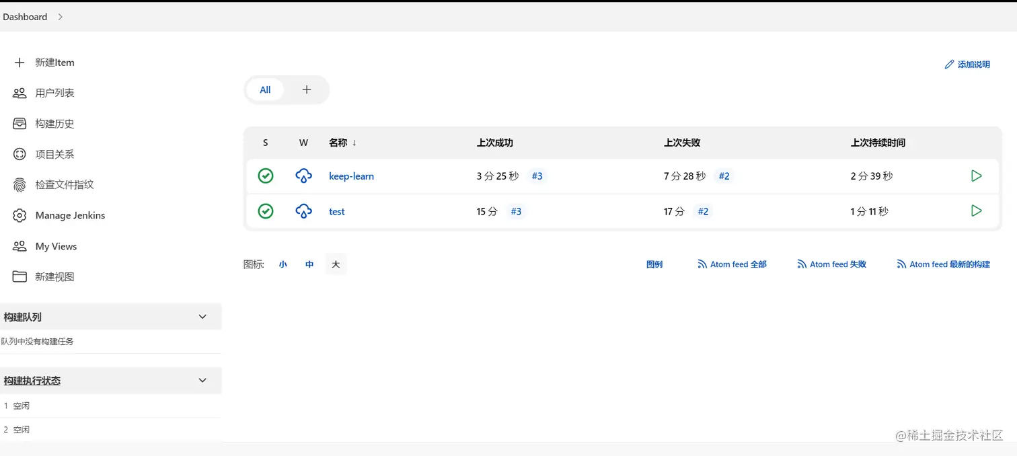The image size is (1017, 456).
Task: Click the plus icon beside 新建Item
Action: 20,63
